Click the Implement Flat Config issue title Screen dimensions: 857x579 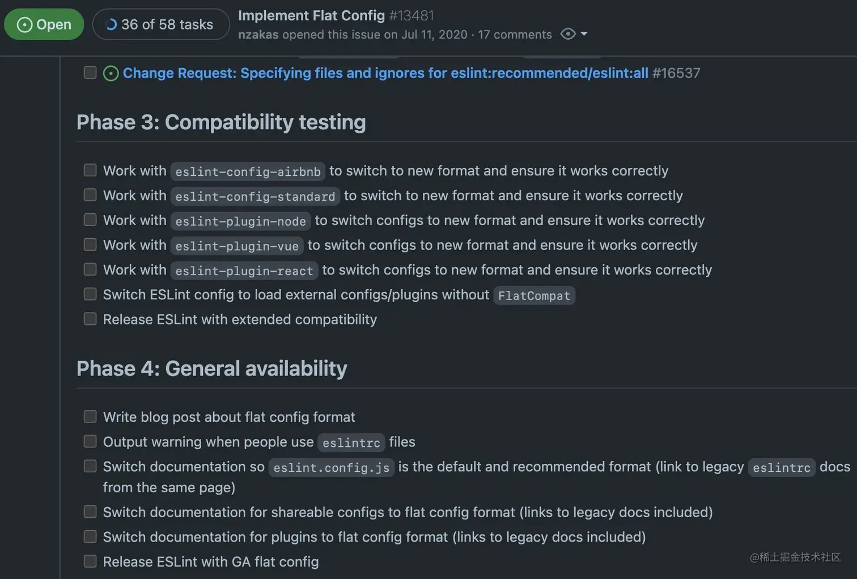(x=311, y=15)
